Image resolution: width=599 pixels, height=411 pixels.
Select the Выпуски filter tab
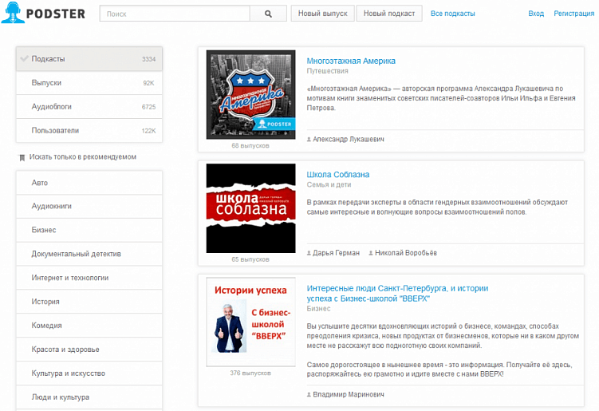pyautogui.click(x=89, y=83)
